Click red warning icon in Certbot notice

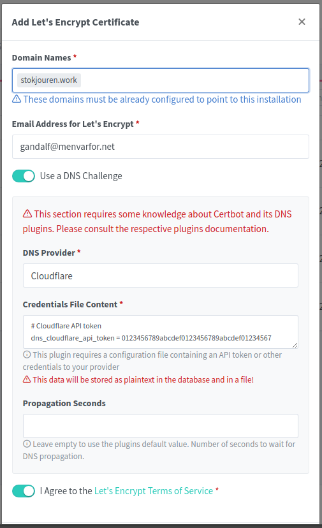pyautogui.click(x=27, y=214)
